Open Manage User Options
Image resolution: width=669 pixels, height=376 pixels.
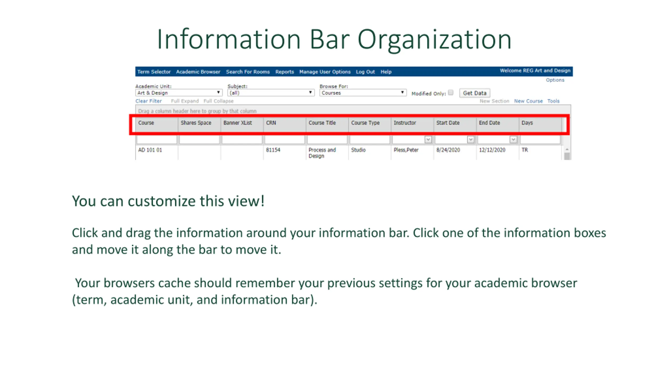(325, 72)
